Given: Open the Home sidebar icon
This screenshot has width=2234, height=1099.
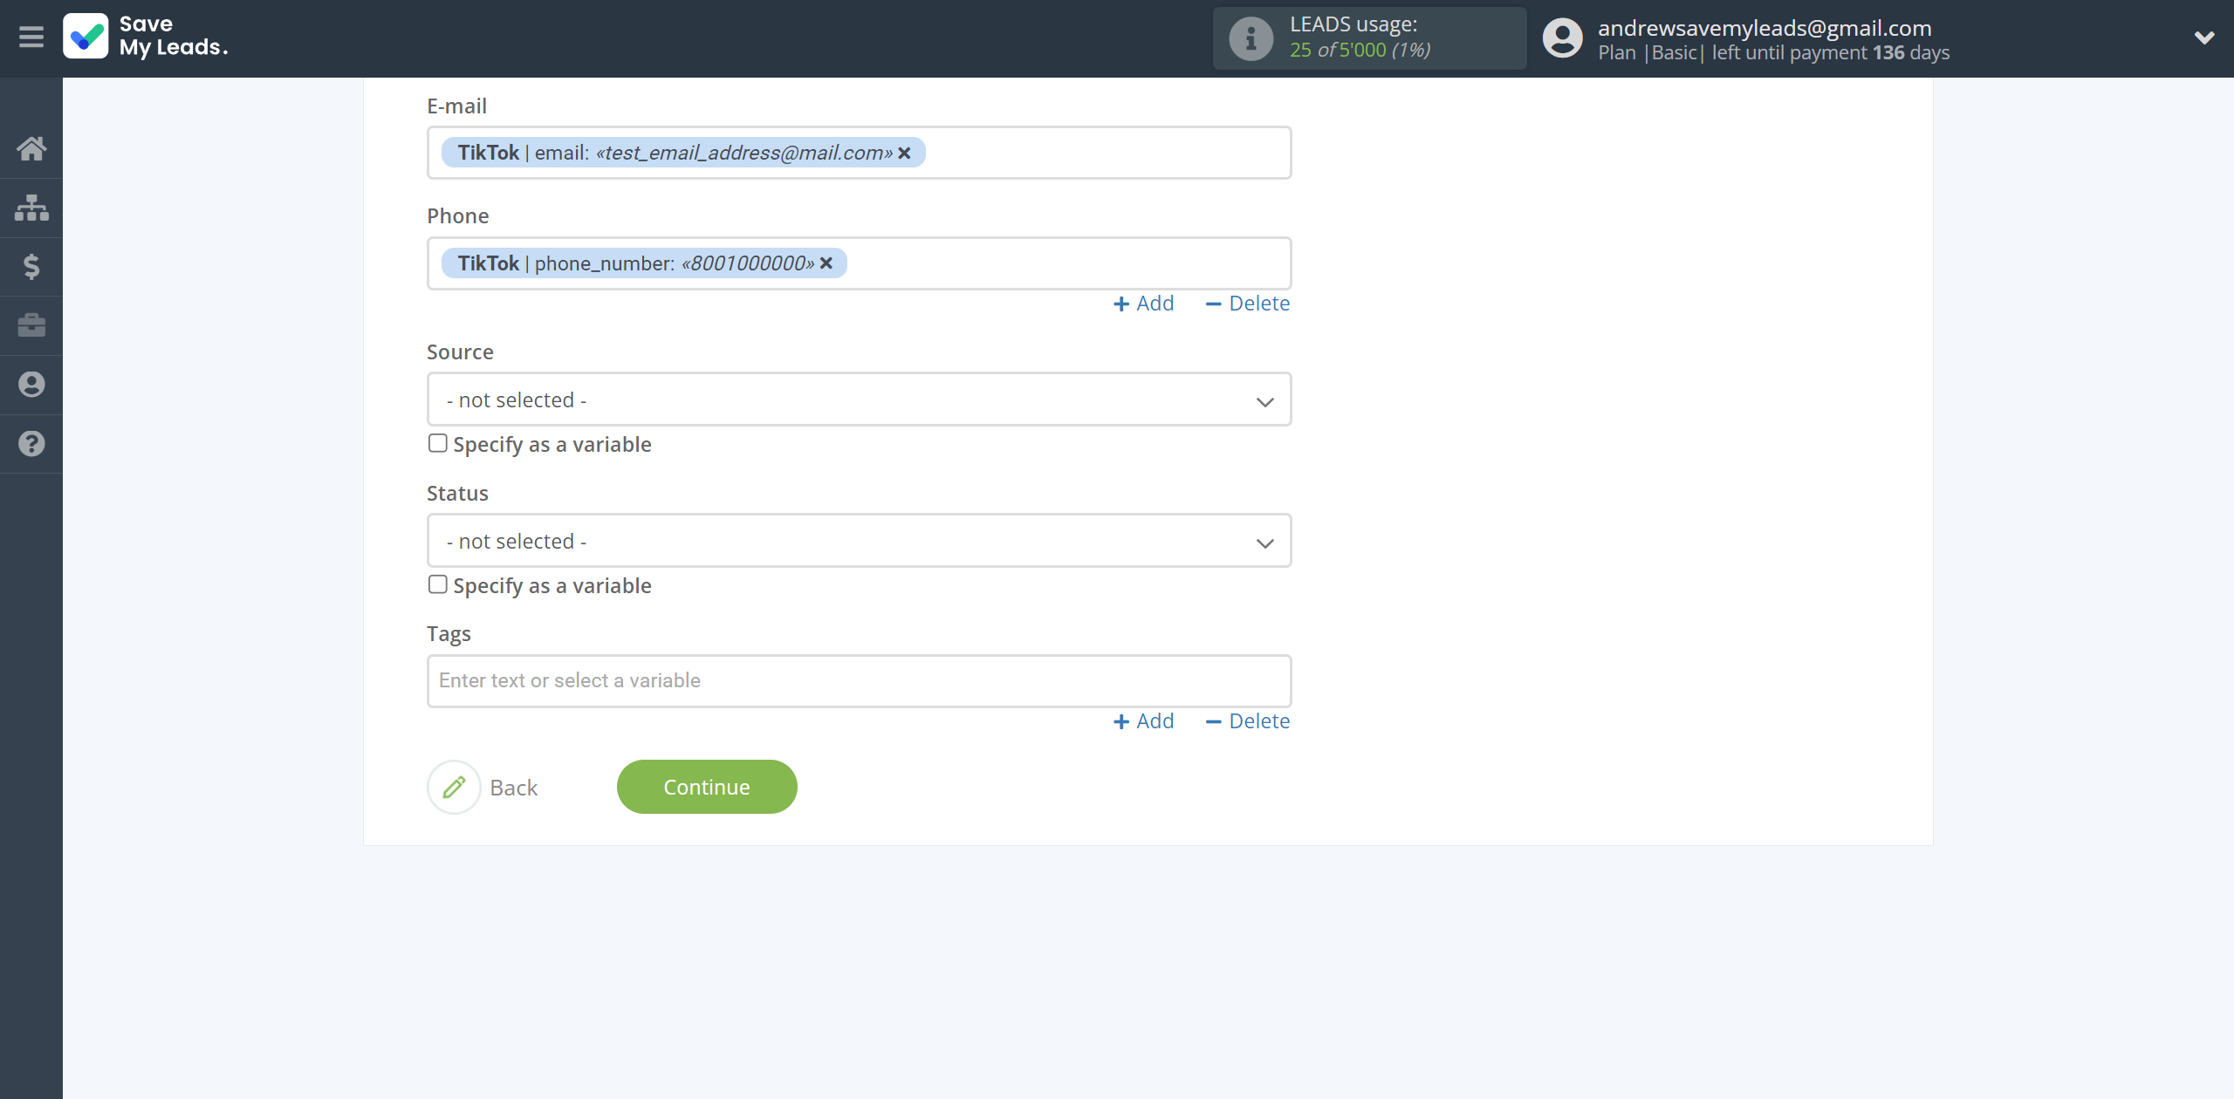Looking at the screenshot, I should [31, 148].
